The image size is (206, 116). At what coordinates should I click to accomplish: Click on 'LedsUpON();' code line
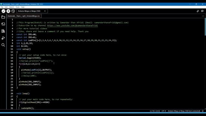(28, 108)
